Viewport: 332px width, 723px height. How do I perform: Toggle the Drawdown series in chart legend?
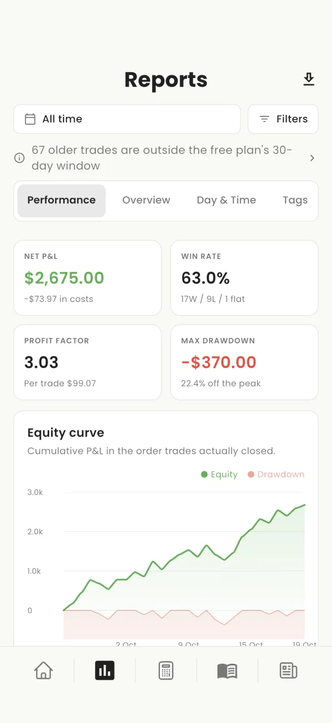pos(276,474)
